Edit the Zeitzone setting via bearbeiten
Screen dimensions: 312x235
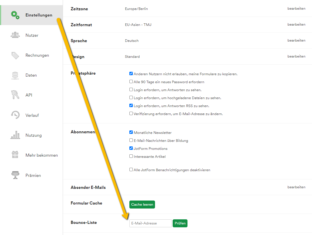tap(296, 9)
